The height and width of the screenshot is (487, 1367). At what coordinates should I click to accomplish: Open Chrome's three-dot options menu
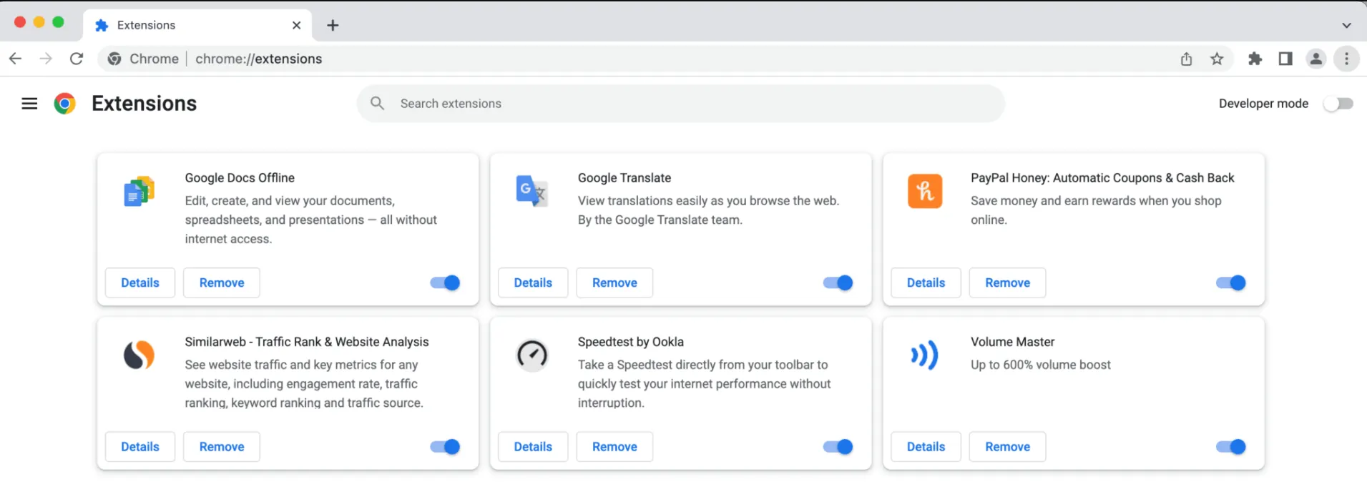click(x=1346, y=59)
